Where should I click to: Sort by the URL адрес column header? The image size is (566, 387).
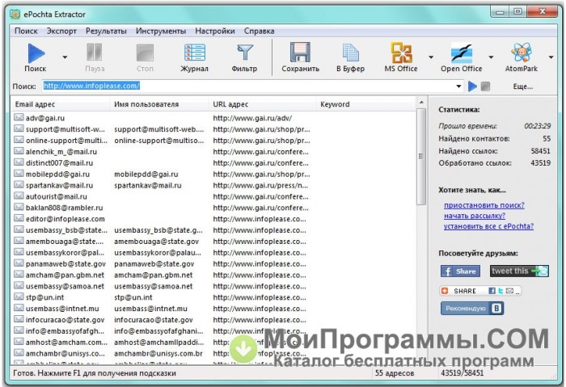(263, 104)
